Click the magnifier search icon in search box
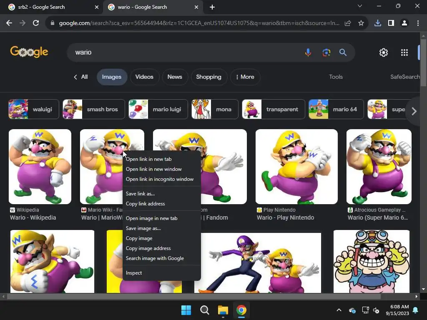 tap(343, 52)
